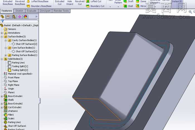Image resolution: width=195 pixels, height=130 pixels.
Task: Expand the Boss-Extrude2 feature
Action: pos(2,104)
